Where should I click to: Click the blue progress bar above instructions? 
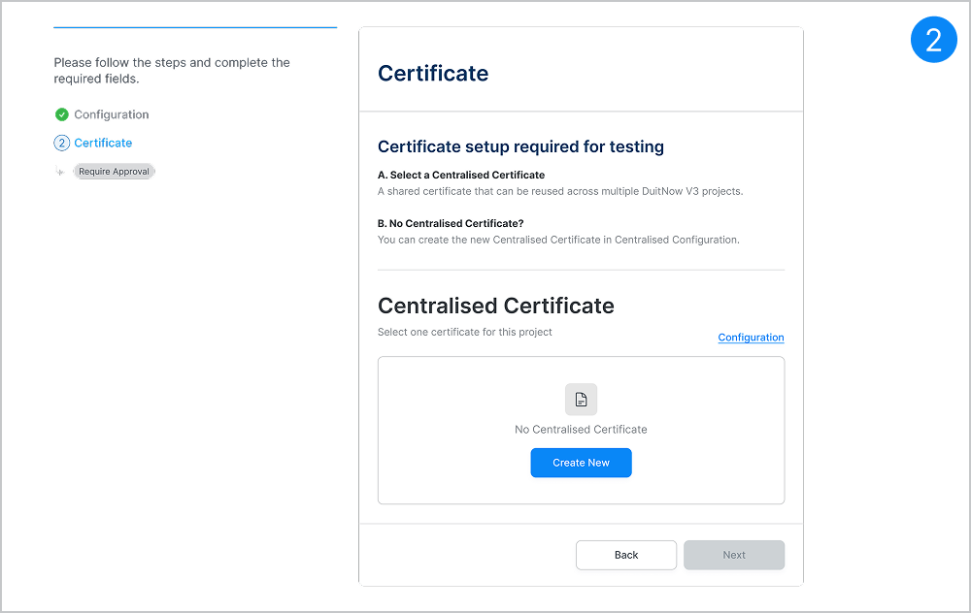(195, 27)
